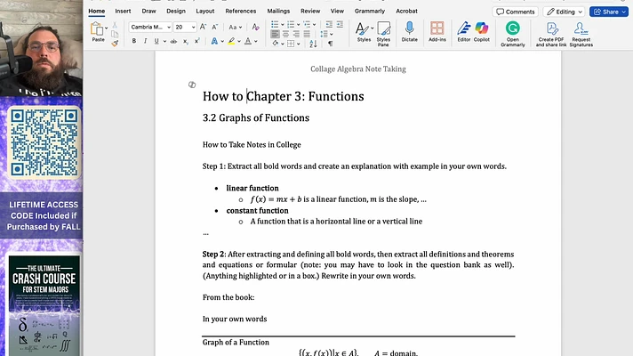Screen dimensions: 633x356
Task: Click the "3.2 Graphs of Functions" heading
Action: [x=256, y=117]
